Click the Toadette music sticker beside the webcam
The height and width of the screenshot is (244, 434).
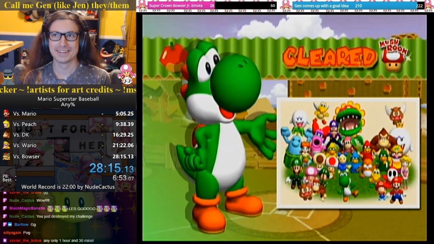pos(127,75)
